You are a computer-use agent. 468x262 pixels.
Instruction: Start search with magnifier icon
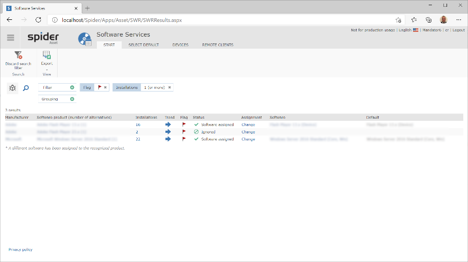[x=26, y=88]
